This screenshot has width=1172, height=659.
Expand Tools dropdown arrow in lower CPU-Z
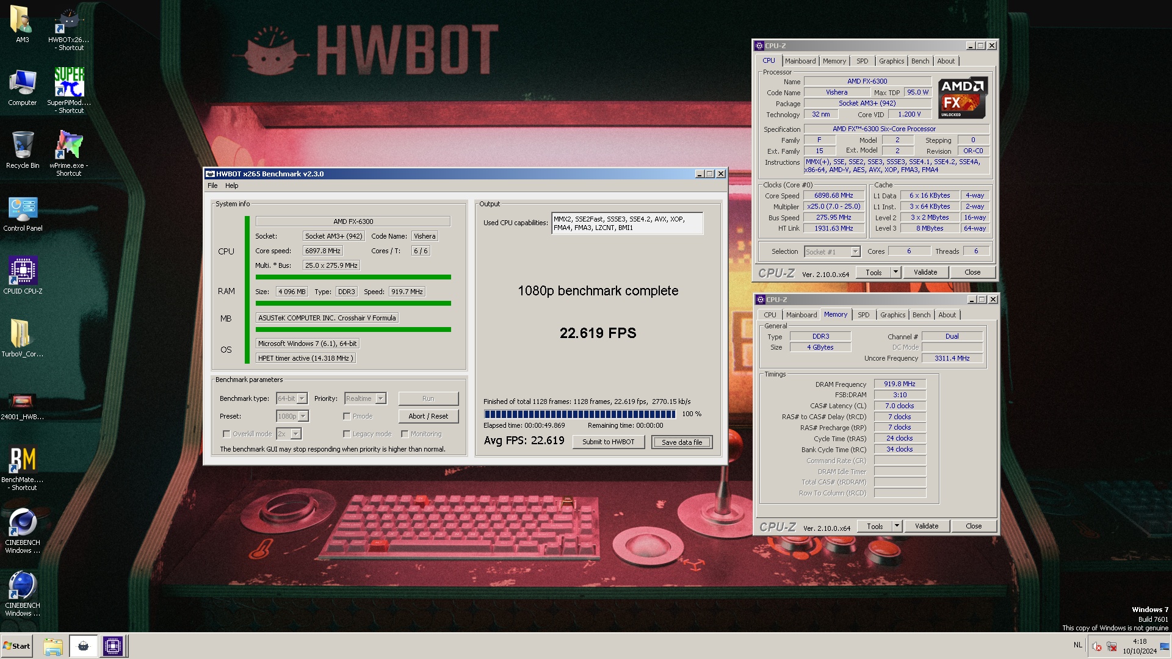tap(897, 526)
